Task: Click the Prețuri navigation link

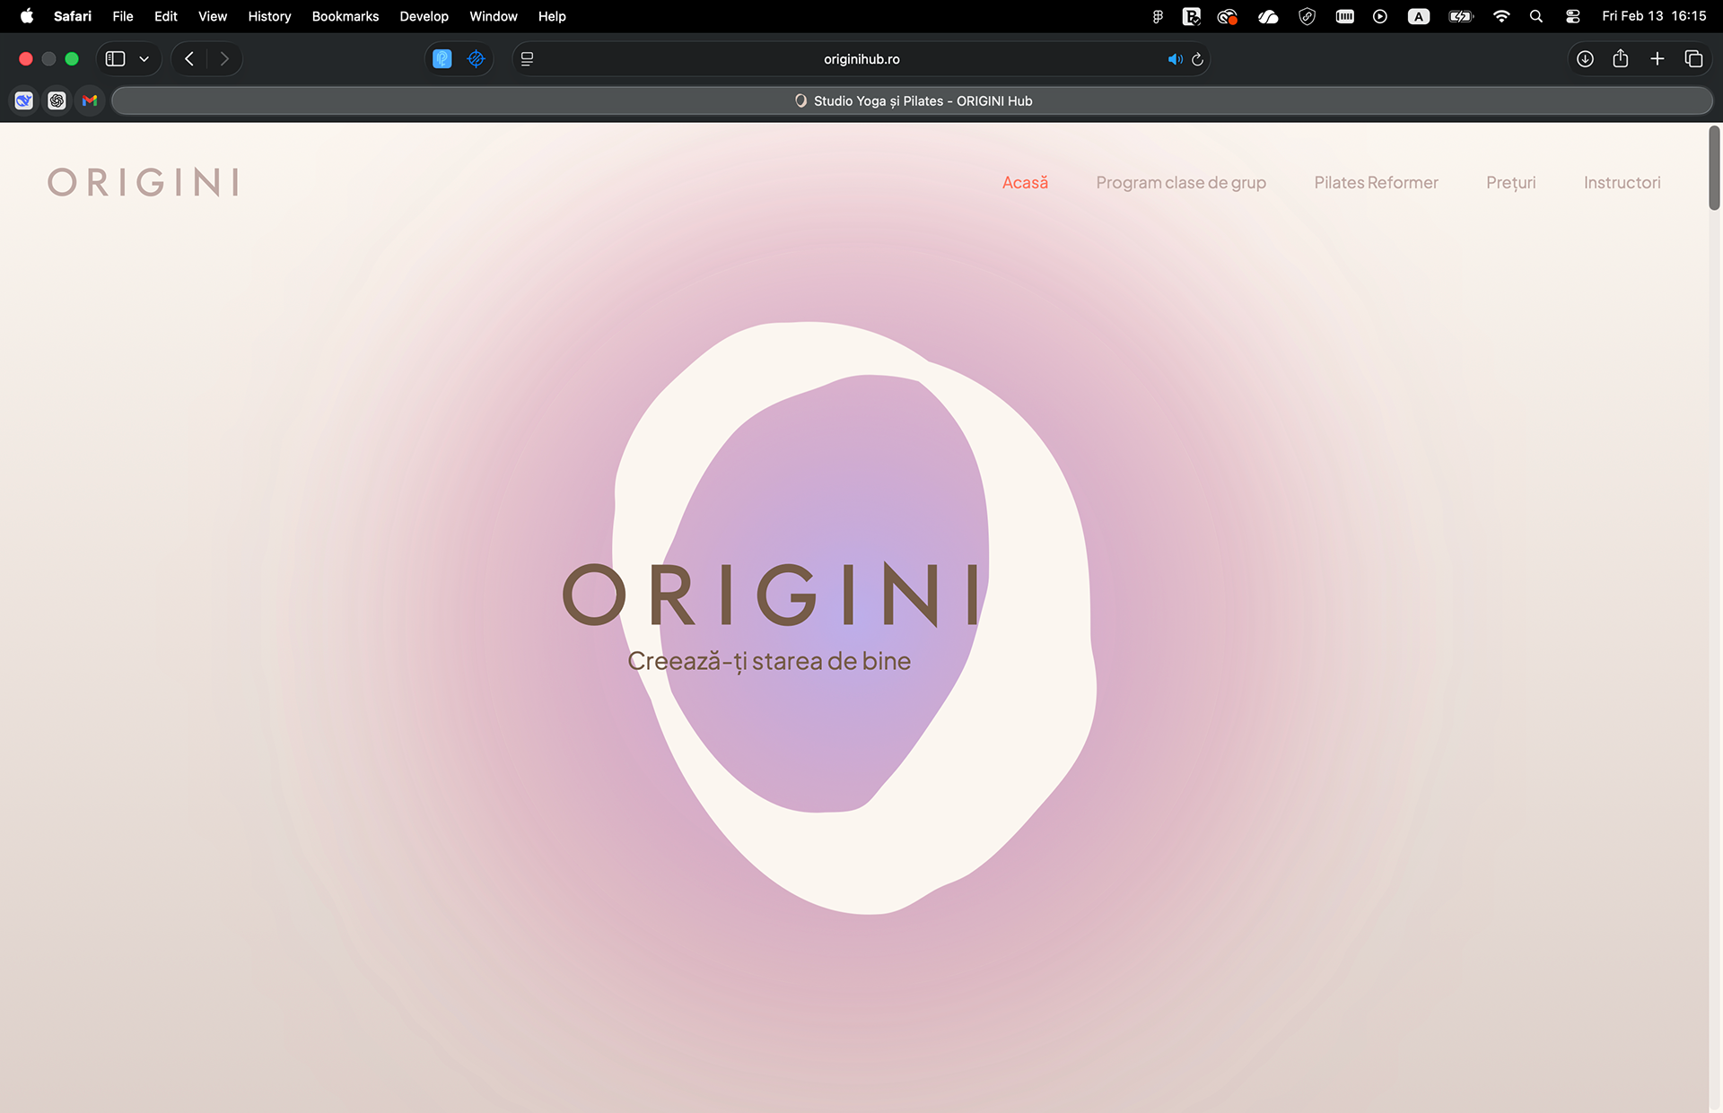Action: point(1510,183)
